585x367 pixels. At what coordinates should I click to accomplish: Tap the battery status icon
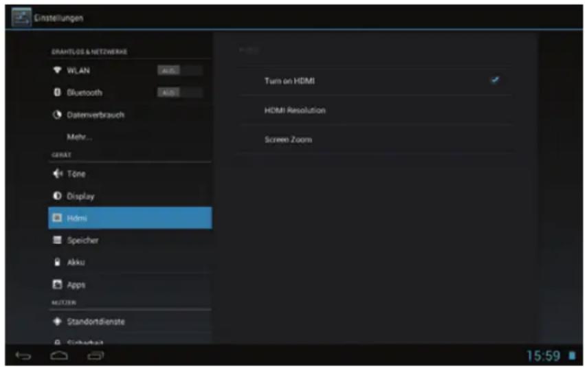click(x=572, y=355)
